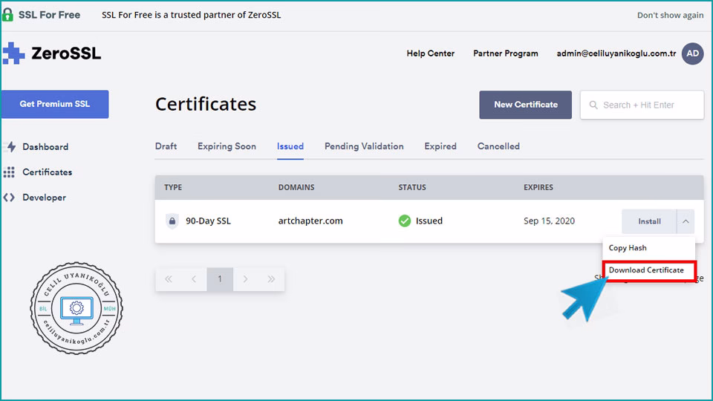This screenshot has width=713, height=401.
Task: Dismiss banner with Don't show again
Action: tap(670, 15)
